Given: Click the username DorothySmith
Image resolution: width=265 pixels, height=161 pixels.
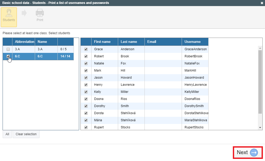Looking at the screenshot, I should pyautogui.click(x=194, y=106).
